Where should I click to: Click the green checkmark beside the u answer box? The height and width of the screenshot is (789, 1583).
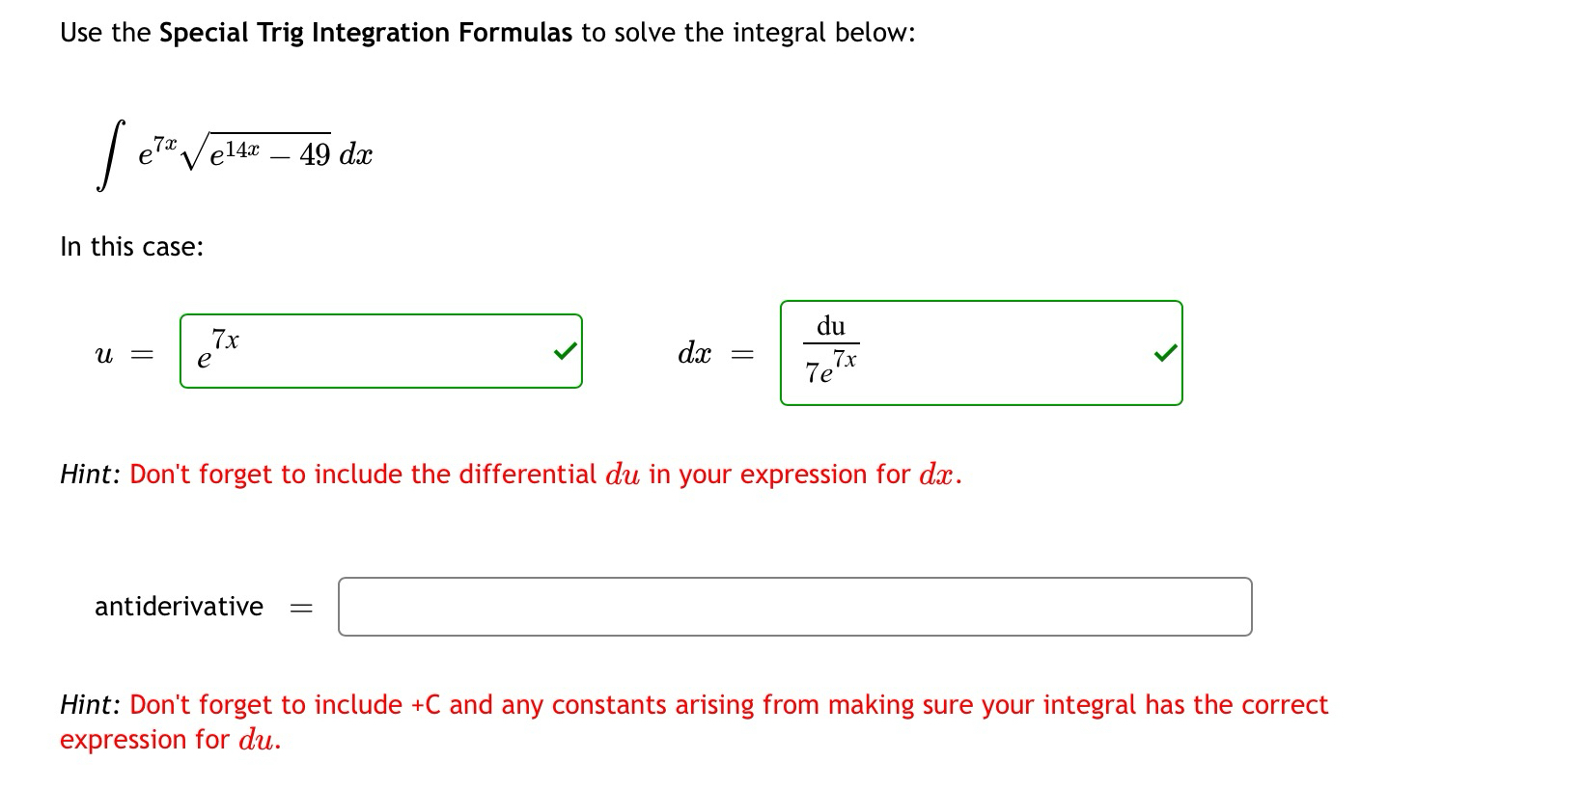click(x=565, y=351)
